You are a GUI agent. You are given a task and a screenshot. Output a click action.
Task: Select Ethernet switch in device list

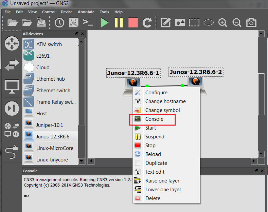click(50, 91)
